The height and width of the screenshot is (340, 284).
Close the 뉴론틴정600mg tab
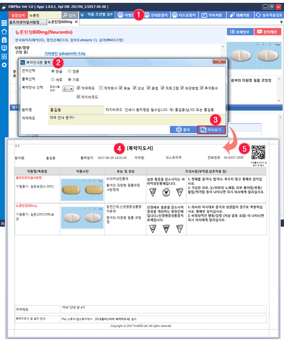(76, 22)
